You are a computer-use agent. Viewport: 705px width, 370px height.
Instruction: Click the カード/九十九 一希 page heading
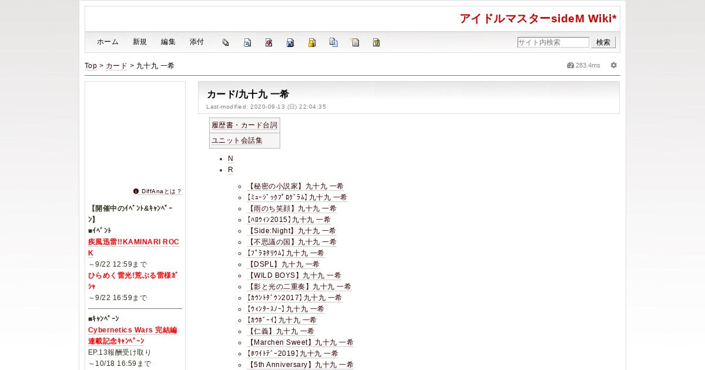248,94
